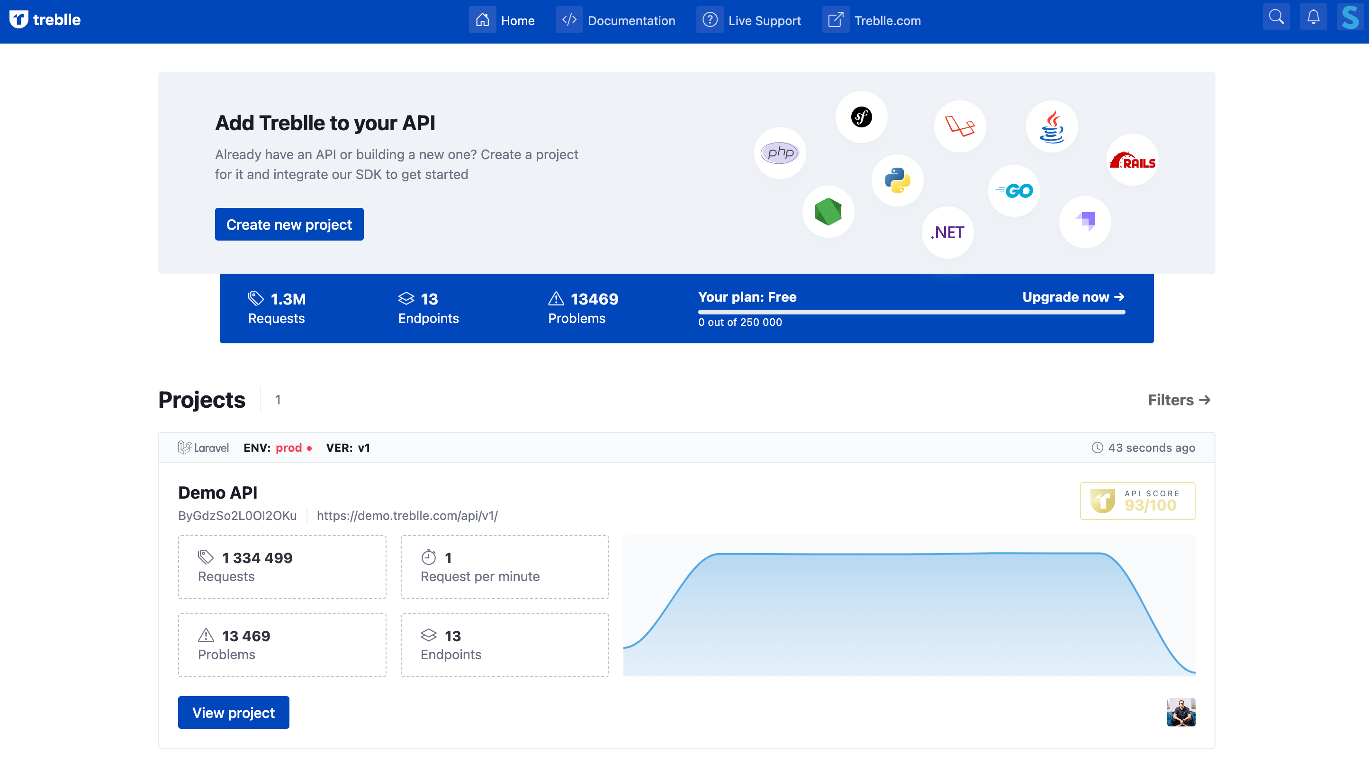Select the Ruby on Rails icon
The width and height of the screenshot is (1369, 770).
(x=1133, y=162)
